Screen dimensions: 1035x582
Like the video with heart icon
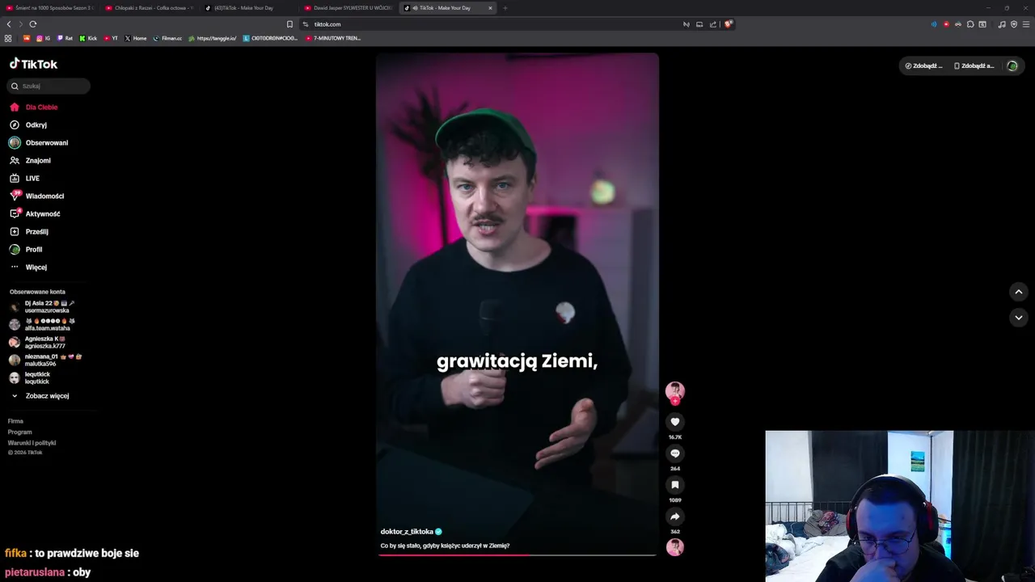click(675, 422)
